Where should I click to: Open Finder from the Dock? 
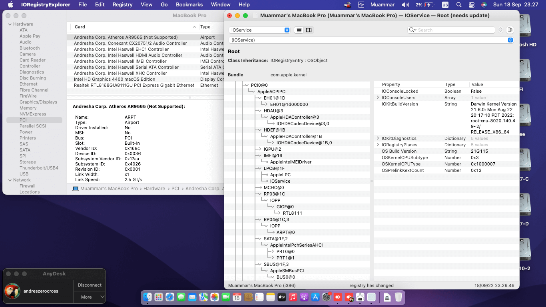(148, 297)
